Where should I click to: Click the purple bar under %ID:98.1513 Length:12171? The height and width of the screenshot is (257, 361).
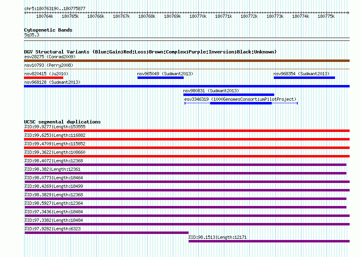point(269,241)
